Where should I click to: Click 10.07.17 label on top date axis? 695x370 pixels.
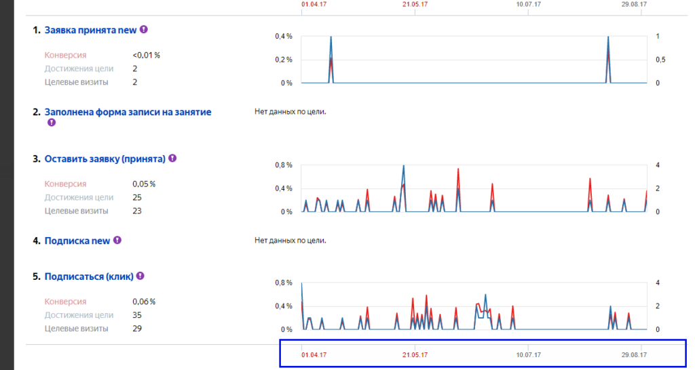click(528, 3)
